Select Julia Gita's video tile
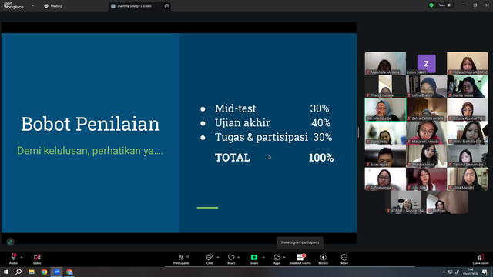493x277 pixels. tap(426, 179)
